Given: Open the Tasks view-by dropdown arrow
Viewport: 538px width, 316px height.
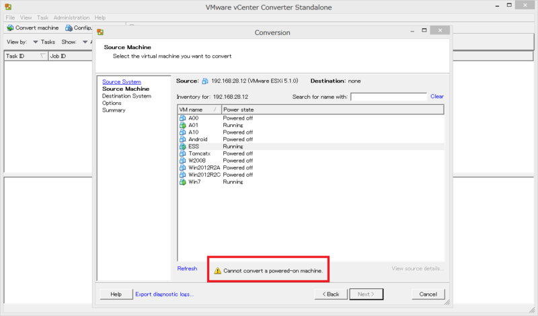Looking at the screenshot, I should 36,42.
